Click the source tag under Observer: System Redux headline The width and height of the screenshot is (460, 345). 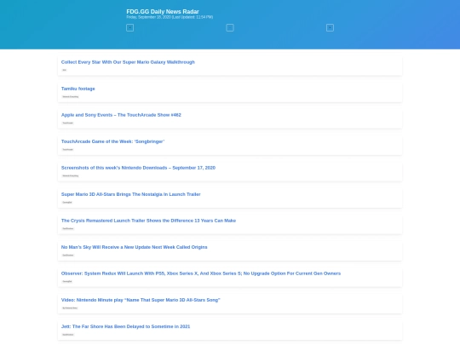pyautogui.click(x=67, y=281)
